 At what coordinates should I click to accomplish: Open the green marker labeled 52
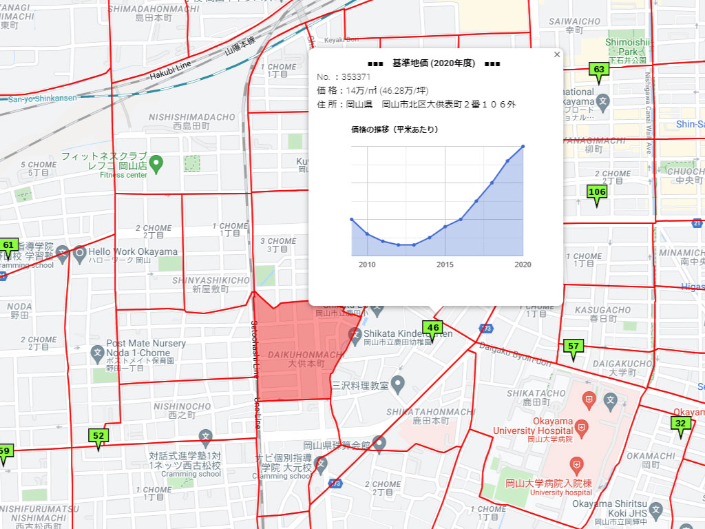[x=98, y=437]
